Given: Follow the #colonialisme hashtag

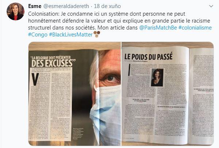Looking at the screenshot, I should (195, 28).
